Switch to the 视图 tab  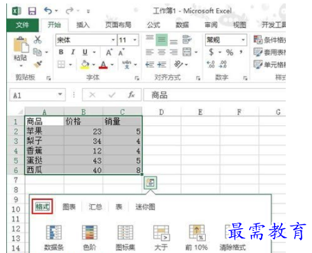pos(240,25)
